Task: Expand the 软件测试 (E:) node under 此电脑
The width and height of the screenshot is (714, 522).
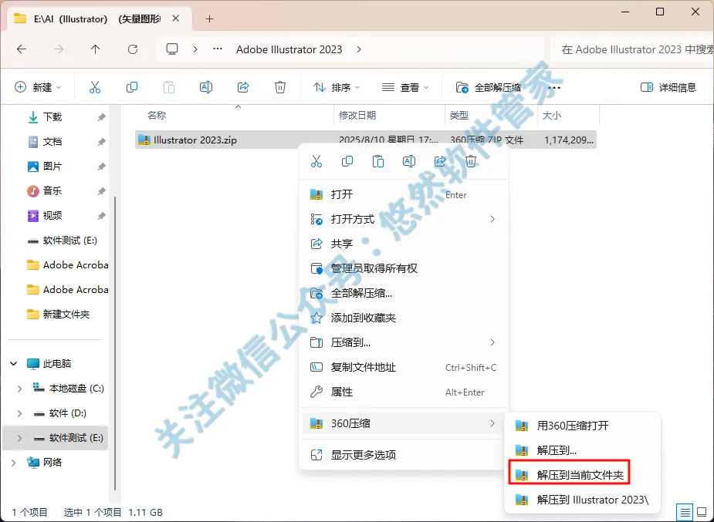Action: point(19,438)
